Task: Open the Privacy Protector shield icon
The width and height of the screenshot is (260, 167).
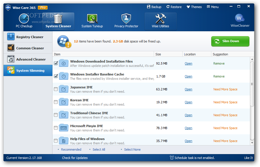Action: (x=126, y=19)
